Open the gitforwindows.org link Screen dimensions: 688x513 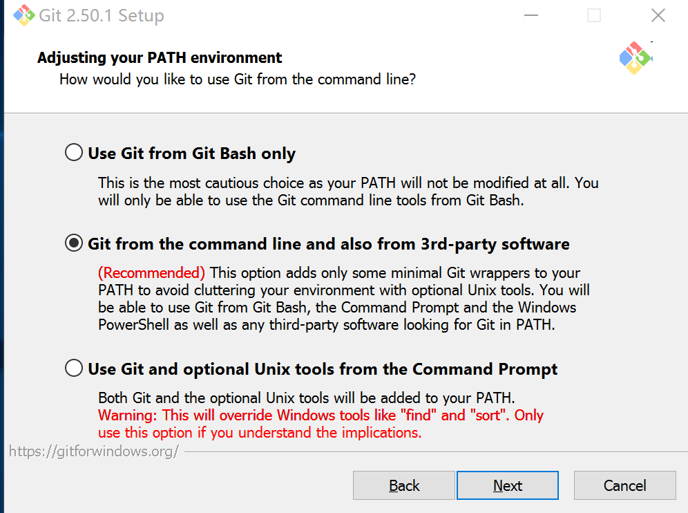(x=94, y=451)
